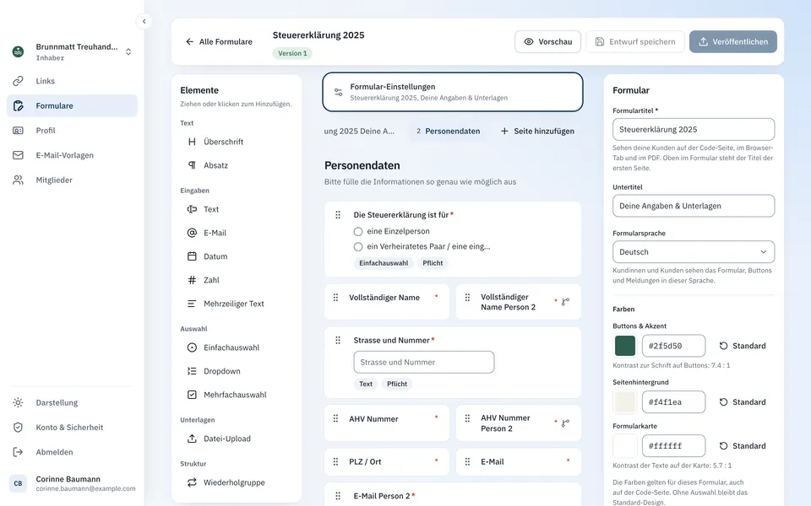This screenshot has width=811, height=506.
Task: Click Seite hinzufügen
Action: coord(537,132)
